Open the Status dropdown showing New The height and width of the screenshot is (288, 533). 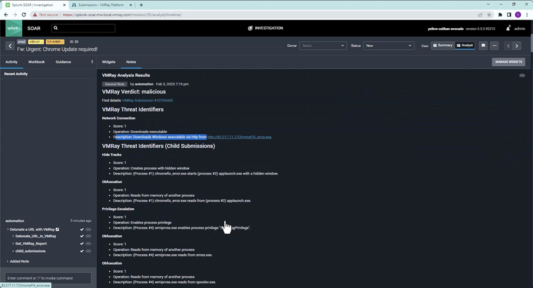388,46
